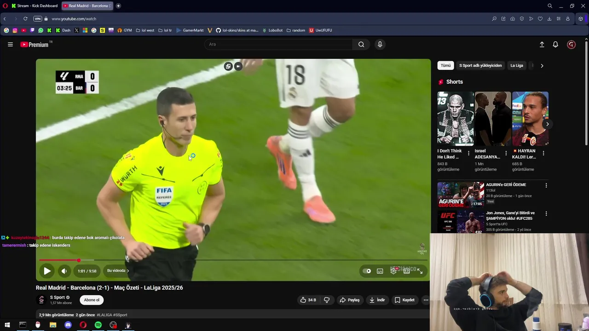This screenshot has width=589, height=331.
Task: Open more actions ellipsis below the video
Action: [426, 300]
